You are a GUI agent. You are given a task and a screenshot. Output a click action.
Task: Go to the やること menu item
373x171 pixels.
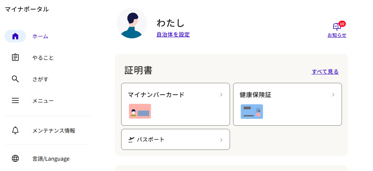43,58
